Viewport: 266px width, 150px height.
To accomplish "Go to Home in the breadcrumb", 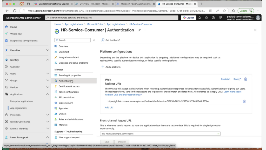I will pos(58,24).
